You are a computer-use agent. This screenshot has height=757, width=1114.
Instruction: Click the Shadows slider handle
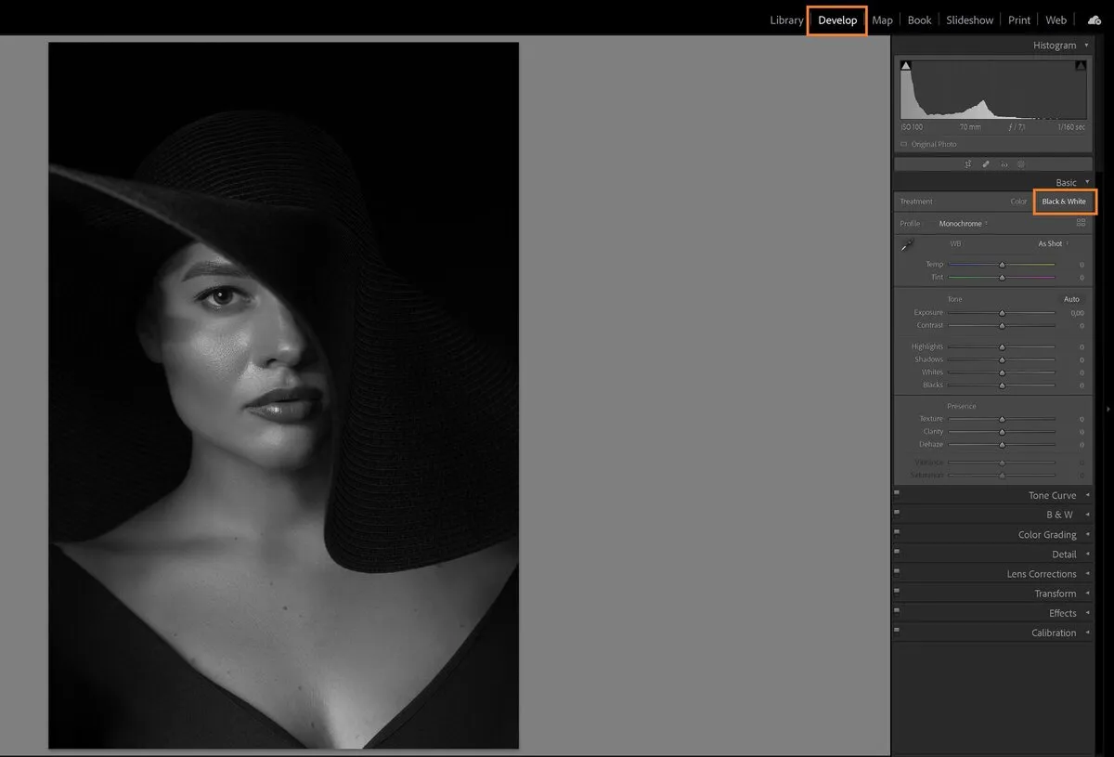tap(1002, 359)
